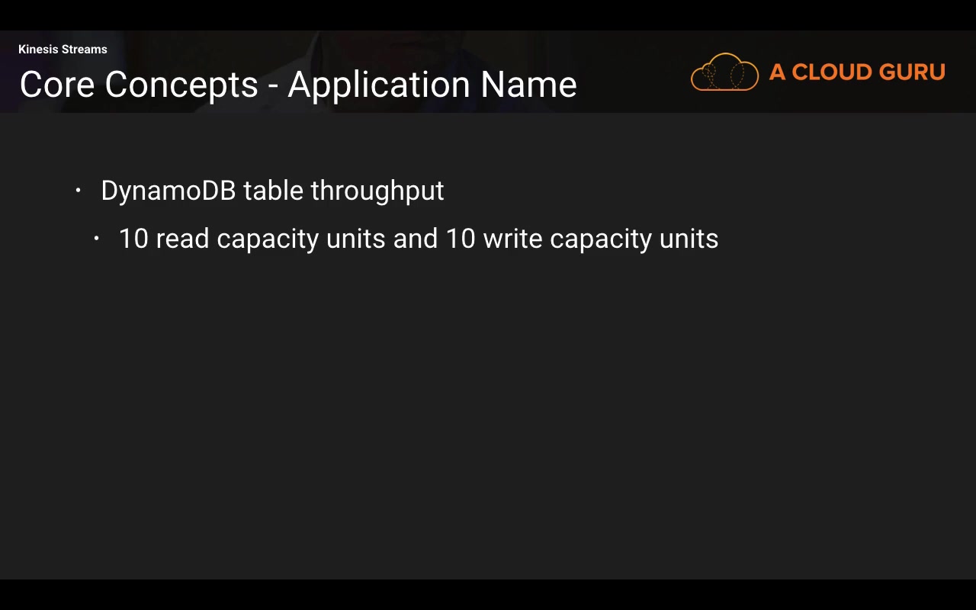This screenshot has height=610, width=976.
Task: Click the top black letterbox bar
Action: [x=488, y=14]
